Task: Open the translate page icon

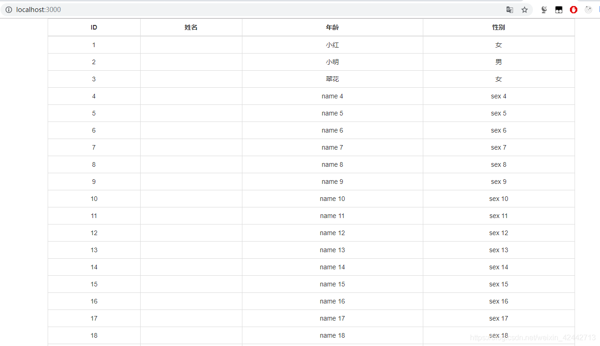Action: click(510, 10)
